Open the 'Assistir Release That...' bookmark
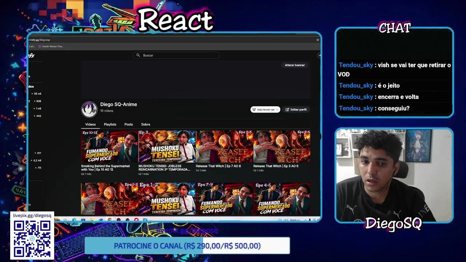The width and height of the screenshot is (466, 262). pyautogui.click(x=51, y=47)
